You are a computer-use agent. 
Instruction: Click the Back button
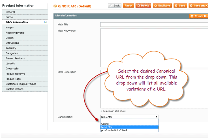(x=115, y=5)
